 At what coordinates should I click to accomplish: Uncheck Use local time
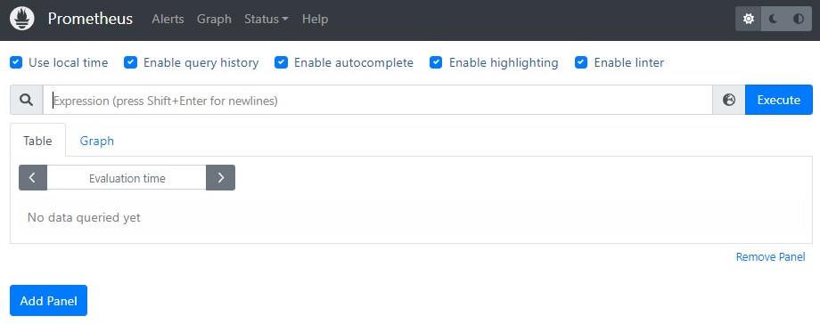(16, 62)
